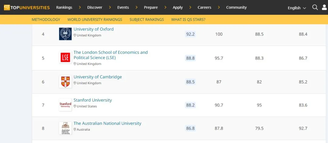Click the score 79.5 in ANU's row
Screen dimensions: 328x143
[x=259, y=128]
